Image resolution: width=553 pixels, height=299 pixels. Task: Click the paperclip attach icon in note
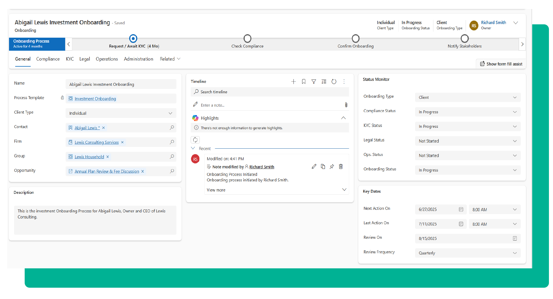click(x=346, y=105)
